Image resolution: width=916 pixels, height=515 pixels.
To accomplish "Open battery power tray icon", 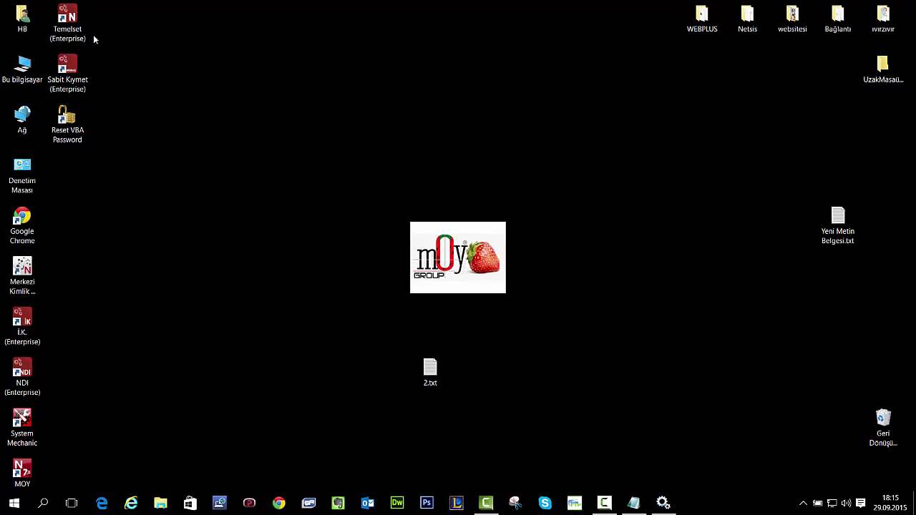I will click(817, 503).
